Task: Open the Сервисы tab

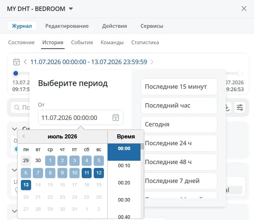Action: point(152,26)
